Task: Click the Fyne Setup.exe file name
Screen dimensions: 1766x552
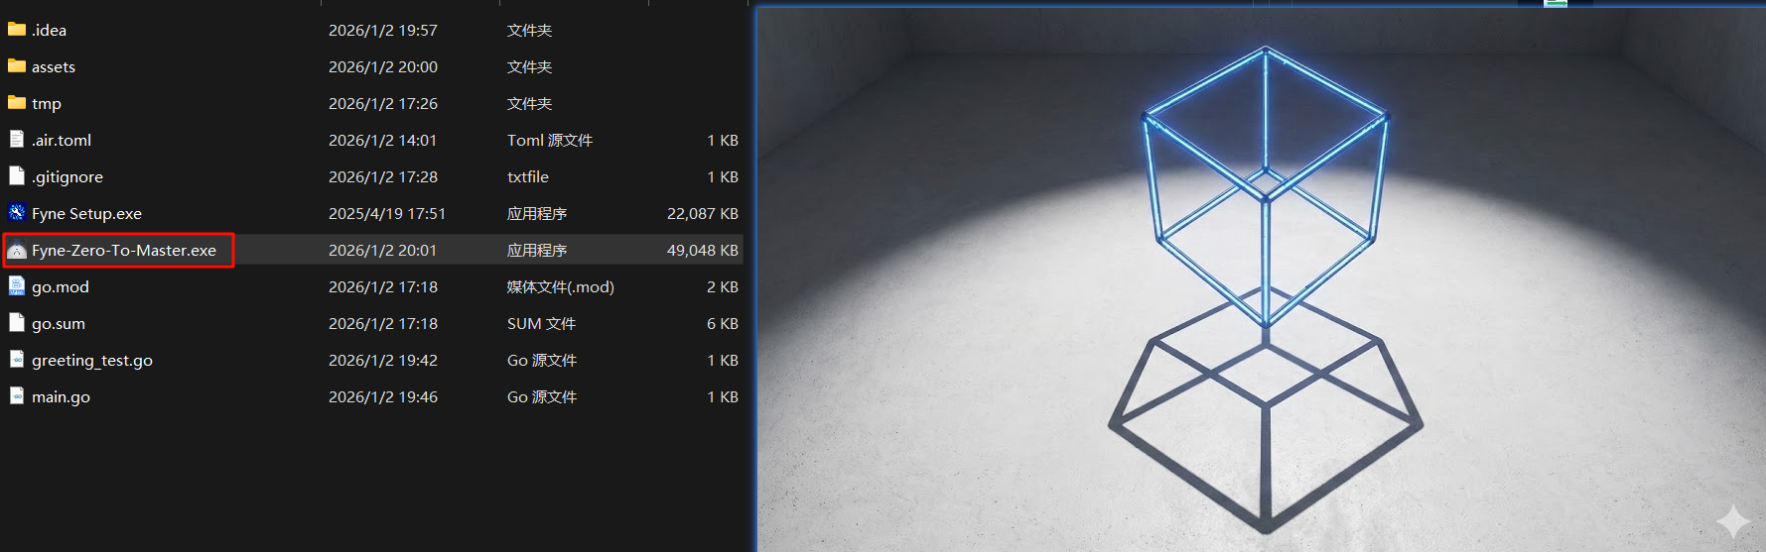Action: pos(86,214)
